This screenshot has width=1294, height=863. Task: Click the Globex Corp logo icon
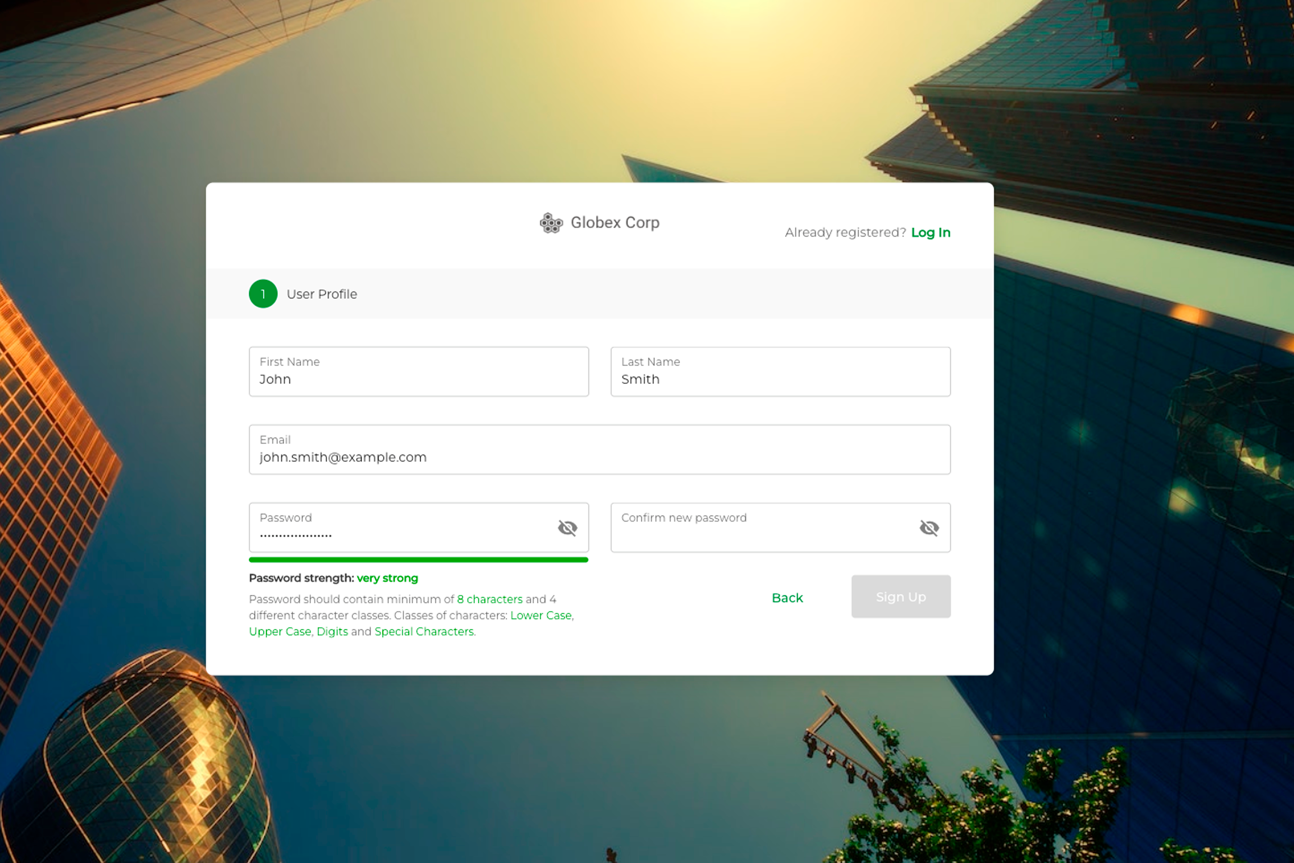[551, 223]
